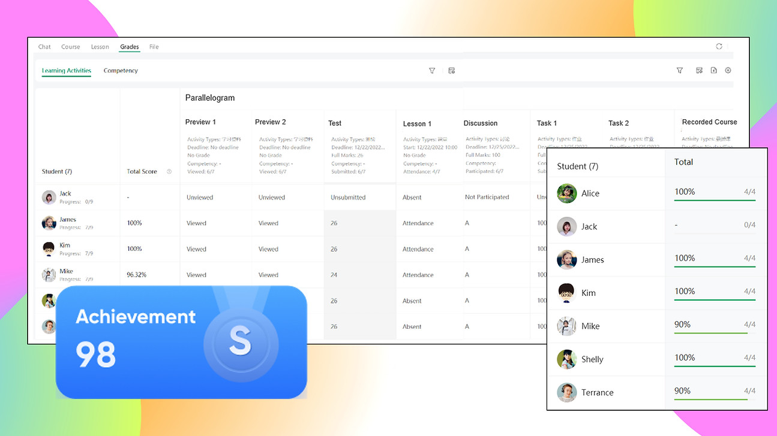Click the help icon beside Total Score
Screen dimensions: 777x436
169,172
